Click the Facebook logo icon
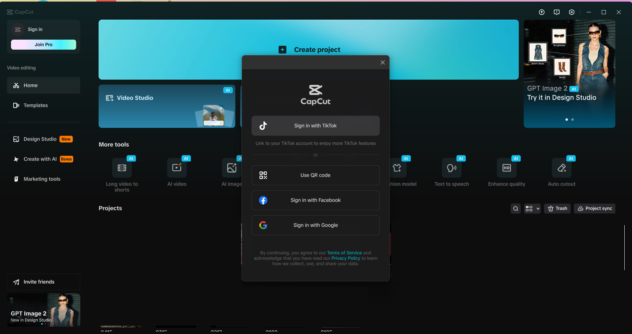Viewport: 632px width, 334px height. pyautogui.click(x=263, y=200)
